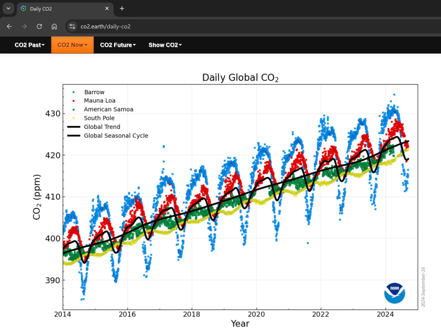The height and width of the screenshot is (333, 441).
Task: Click the Mauna Loa red legend marker
Action: point(74,101)
